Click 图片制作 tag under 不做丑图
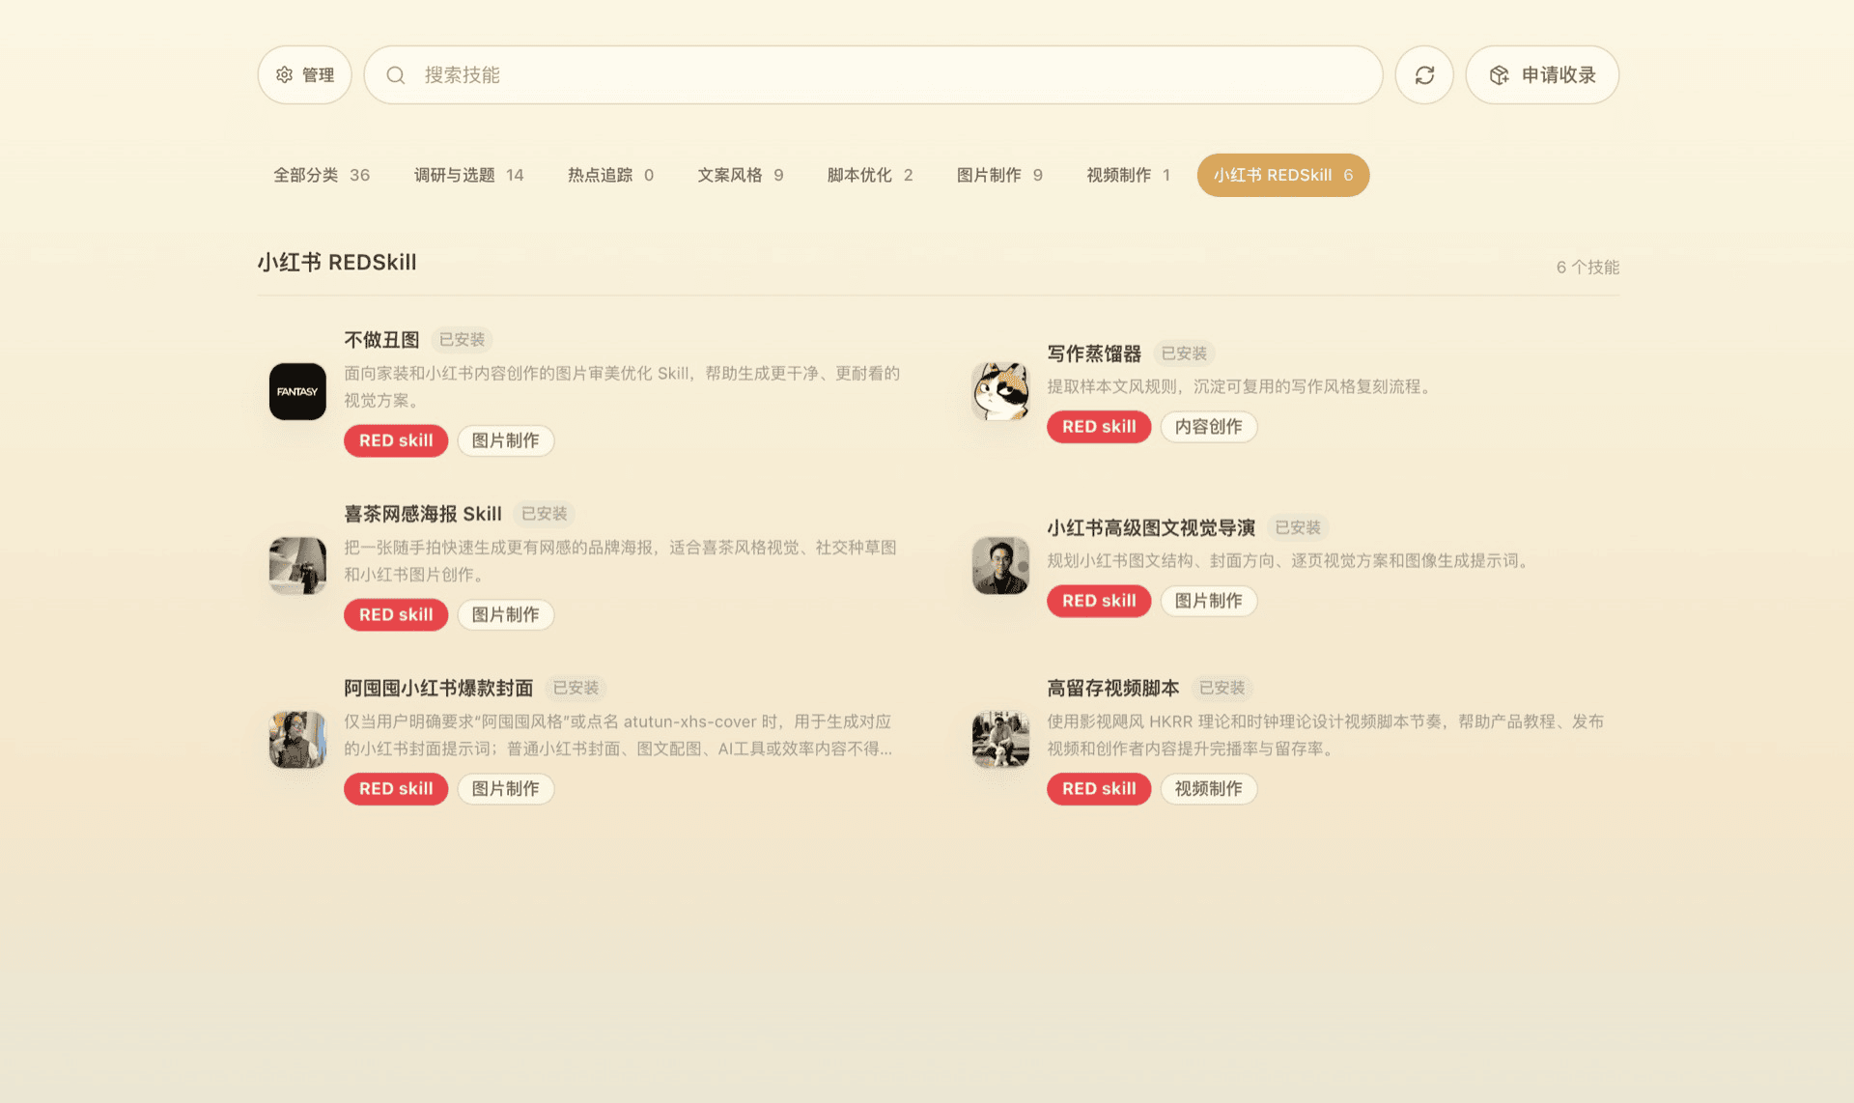Viewport: 1854px width, 1103px height. point(505,440)
